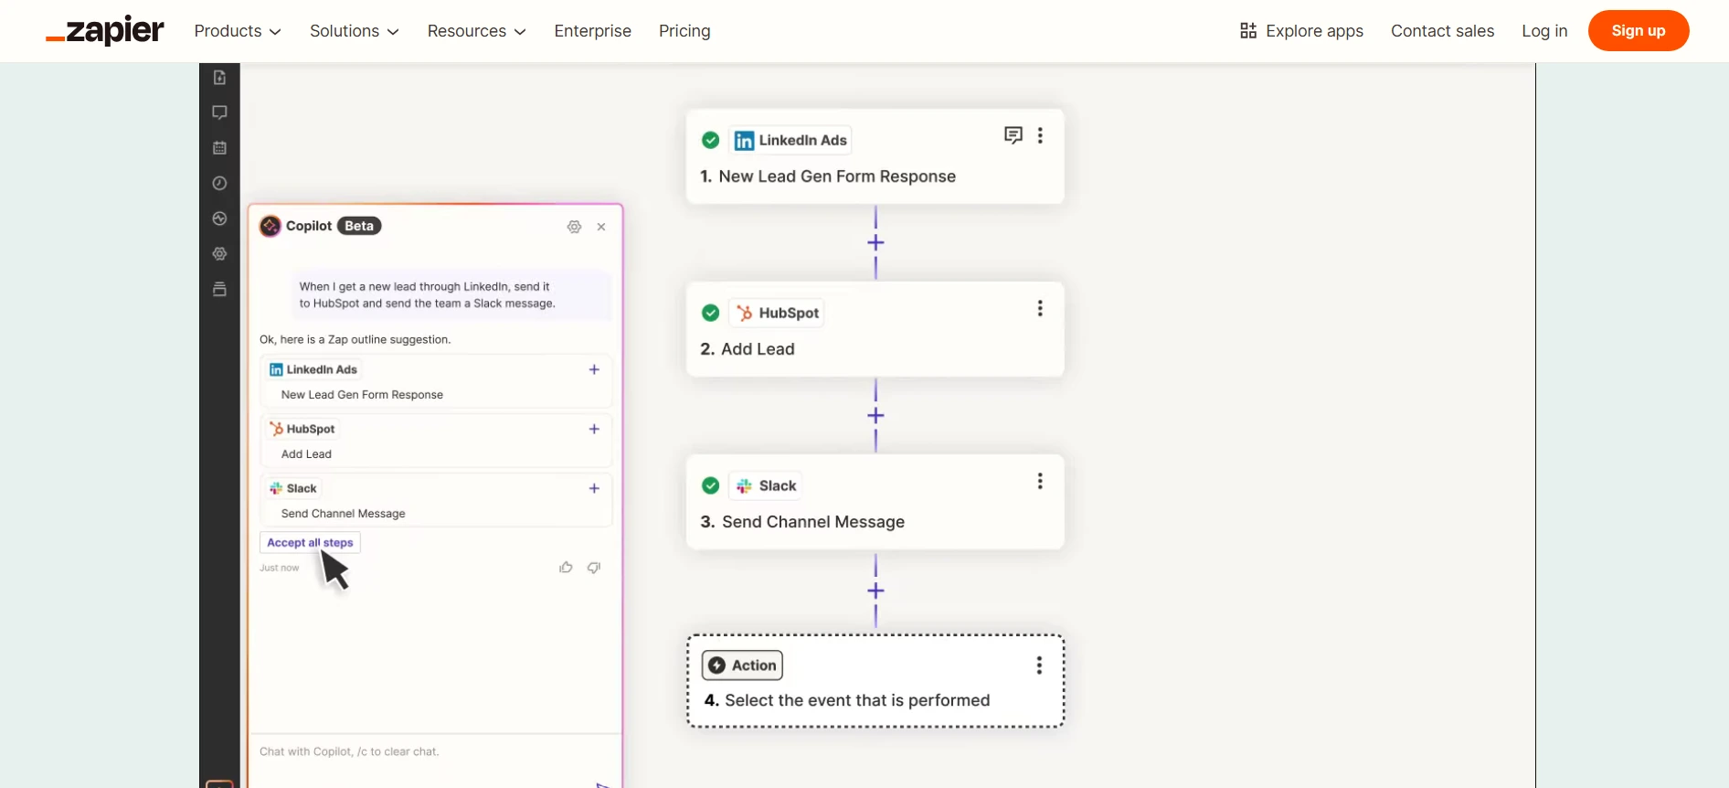
Task: Select the New Lead Gen Form Response step
Action: [875, 156]
